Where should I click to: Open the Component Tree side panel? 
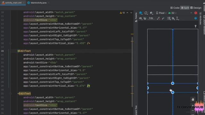coord(136,110)
